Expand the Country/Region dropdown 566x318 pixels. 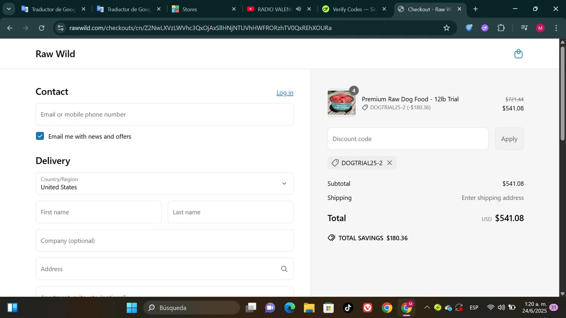[x=165, y=183]
